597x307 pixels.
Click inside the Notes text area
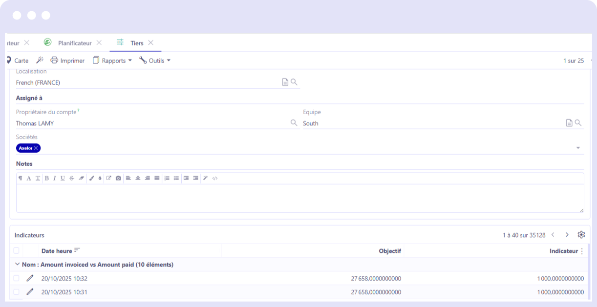[299, 198]
